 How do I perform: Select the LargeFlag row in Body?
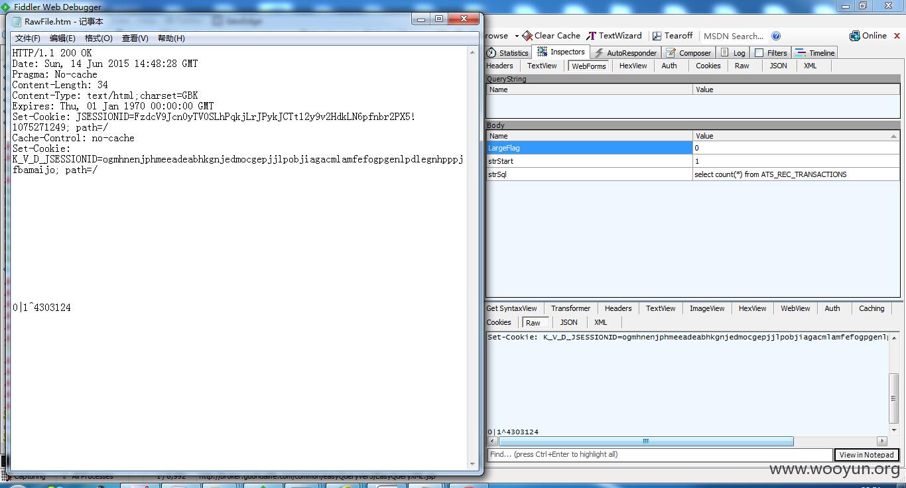click(692, 148)
